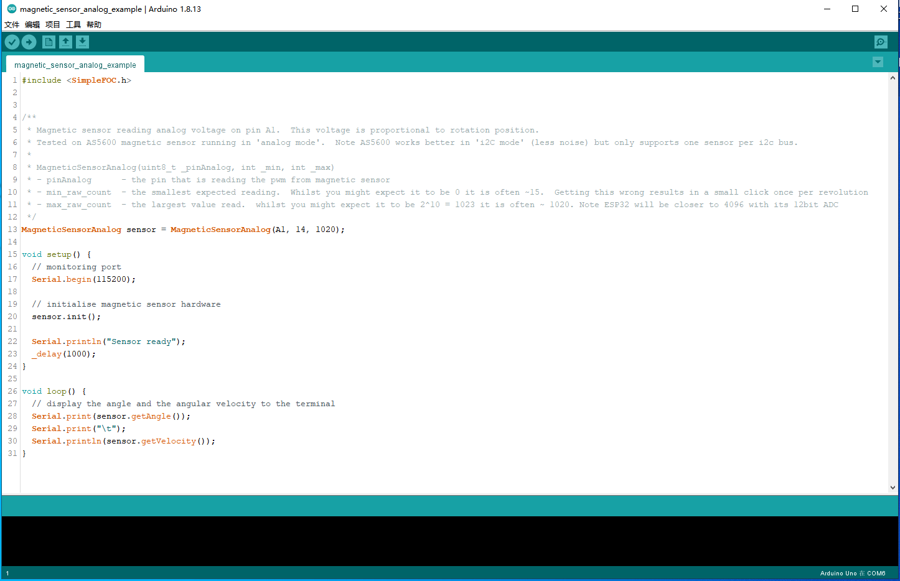Open a sketch with the up-arrow icon
The image size is (900, 581).
click(65, 42)
